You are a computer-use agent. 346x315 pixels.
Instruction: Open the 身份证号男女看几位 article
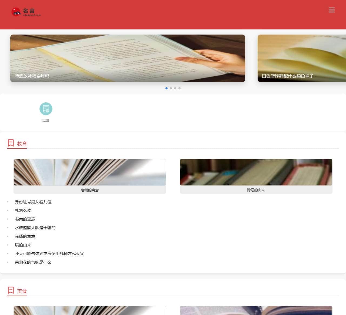[x=33, y=202]
